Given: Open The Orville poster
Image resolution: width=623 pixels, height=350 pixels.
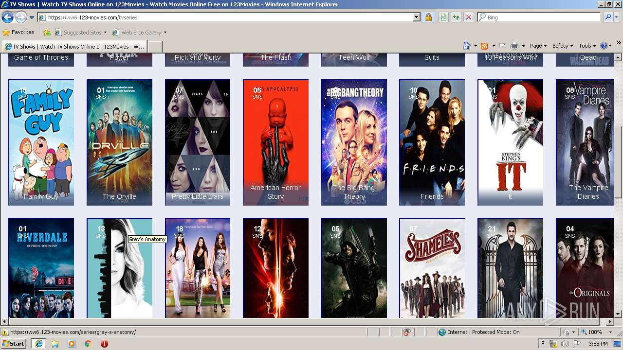Looking at the screenshot, I should [119, 142].
